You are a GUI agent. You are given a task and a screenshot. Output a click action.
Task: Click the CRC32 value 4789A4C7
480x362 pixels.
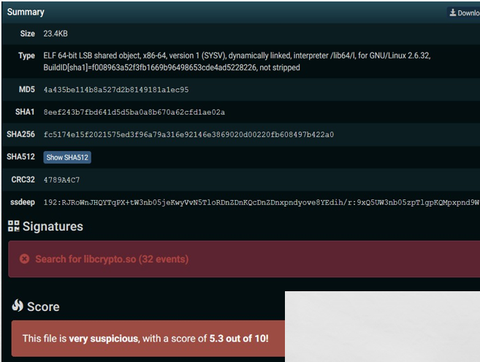(61, 180)
